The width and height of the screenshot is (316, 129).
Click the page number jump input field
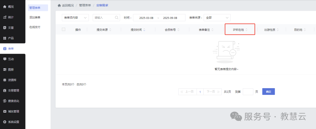248,92
